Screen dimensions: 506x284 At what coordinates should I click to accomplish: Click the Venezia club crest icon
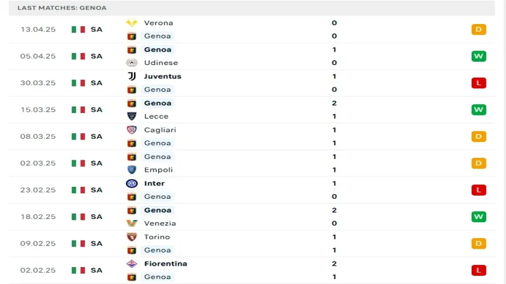[132, 223]
